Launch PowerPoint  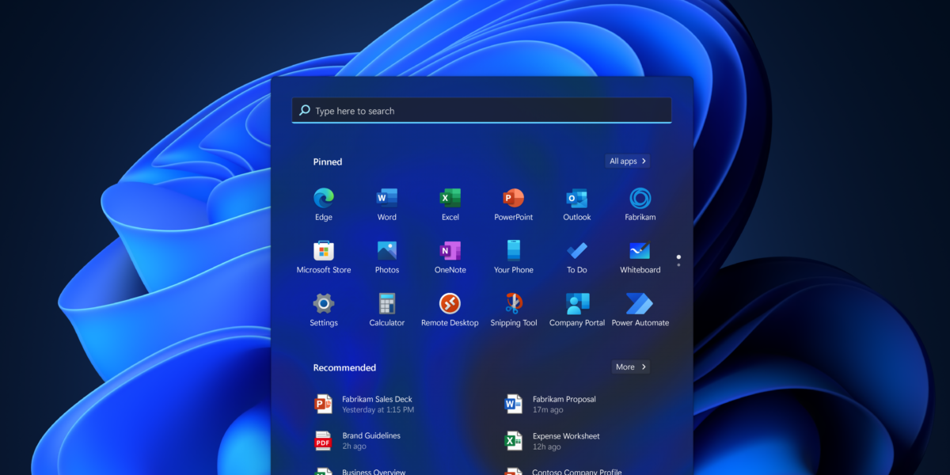[513, 199]
